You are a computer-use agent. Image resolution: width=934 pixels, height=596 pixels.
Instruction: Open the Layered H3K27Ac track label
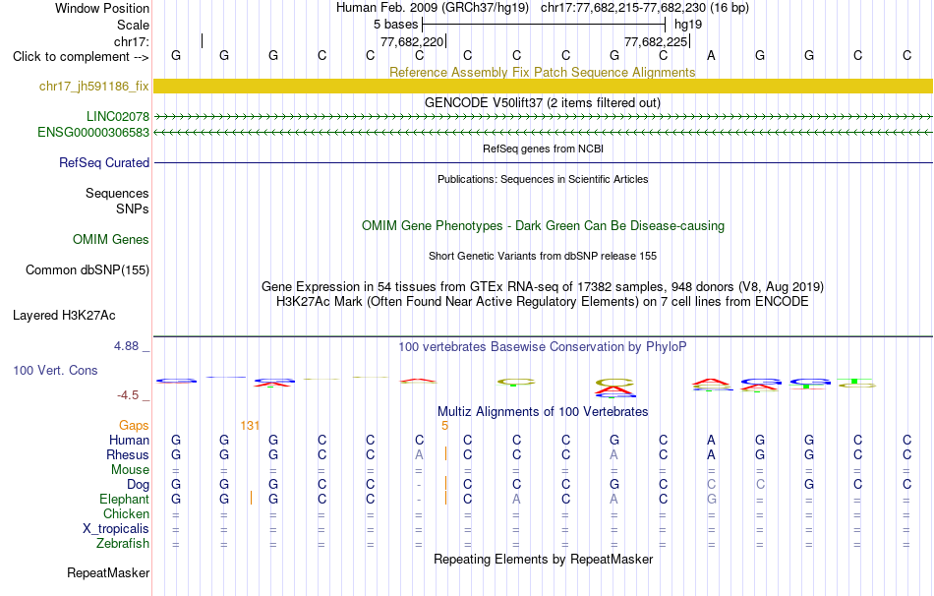click(x=64, y=316)
